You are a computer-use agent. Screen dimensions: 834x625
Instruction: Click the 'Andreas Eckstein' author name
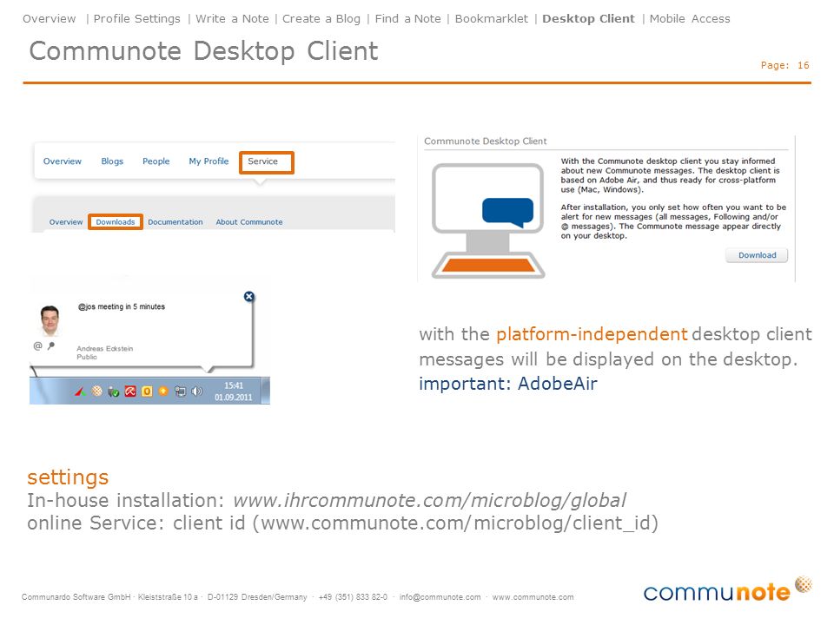(x=105, y=349)
